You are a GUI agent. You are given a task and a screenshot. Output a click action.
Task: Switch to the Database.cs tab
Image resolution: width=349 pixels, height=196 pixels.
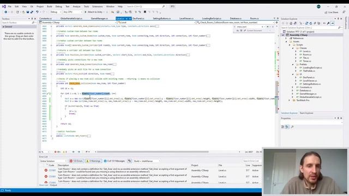(236, 19)
